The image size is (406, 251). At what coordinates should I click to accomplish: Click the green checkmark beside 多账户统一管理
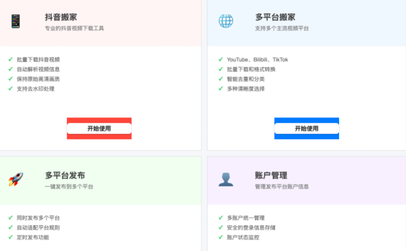(221, 218)
